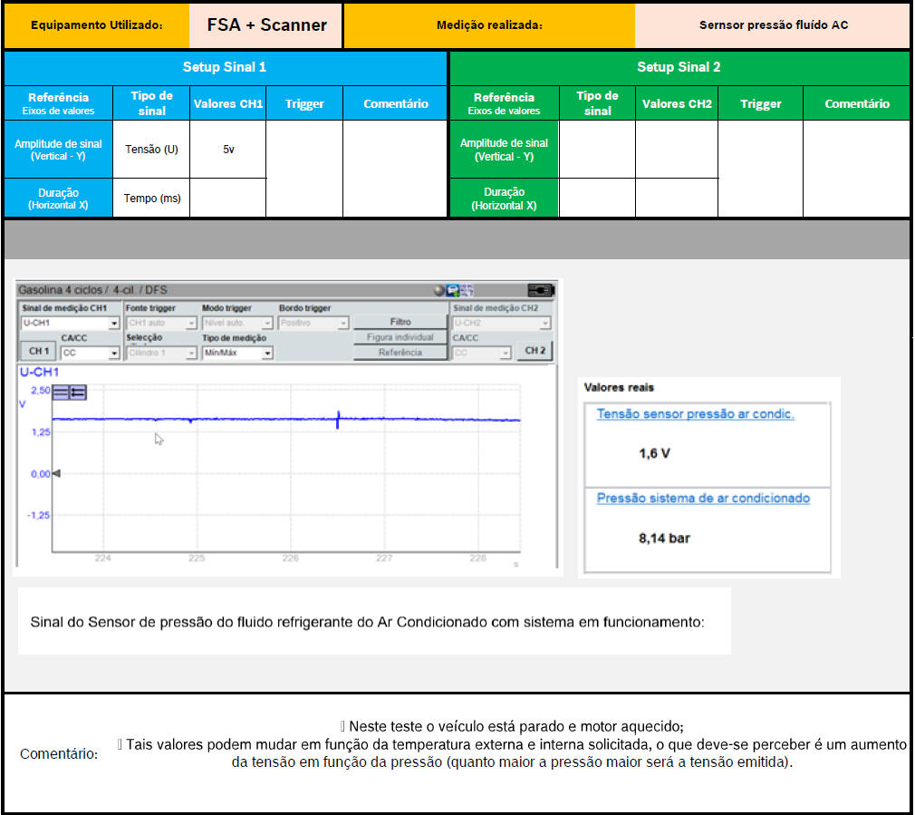The height and width of the screenshot is (815, 915).
Task: Open the Sinal de medição CH1 dropdown
Action: [x=70, y=323]
